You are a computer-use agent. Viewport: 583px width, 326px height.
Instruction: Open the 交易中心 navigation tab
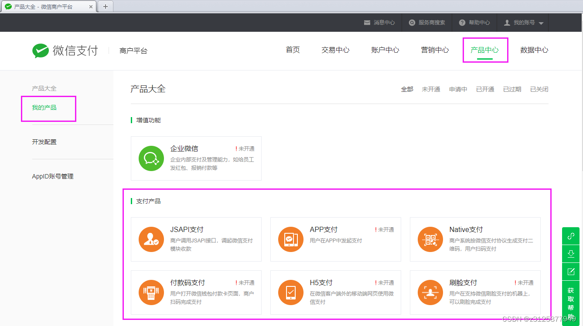335,50
